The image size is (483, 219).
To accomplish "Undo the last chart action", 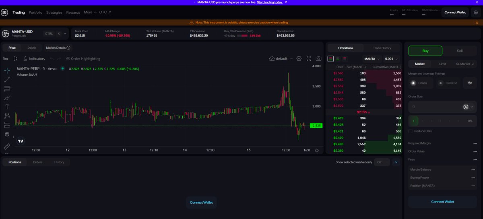I will (x=52, y=59).
